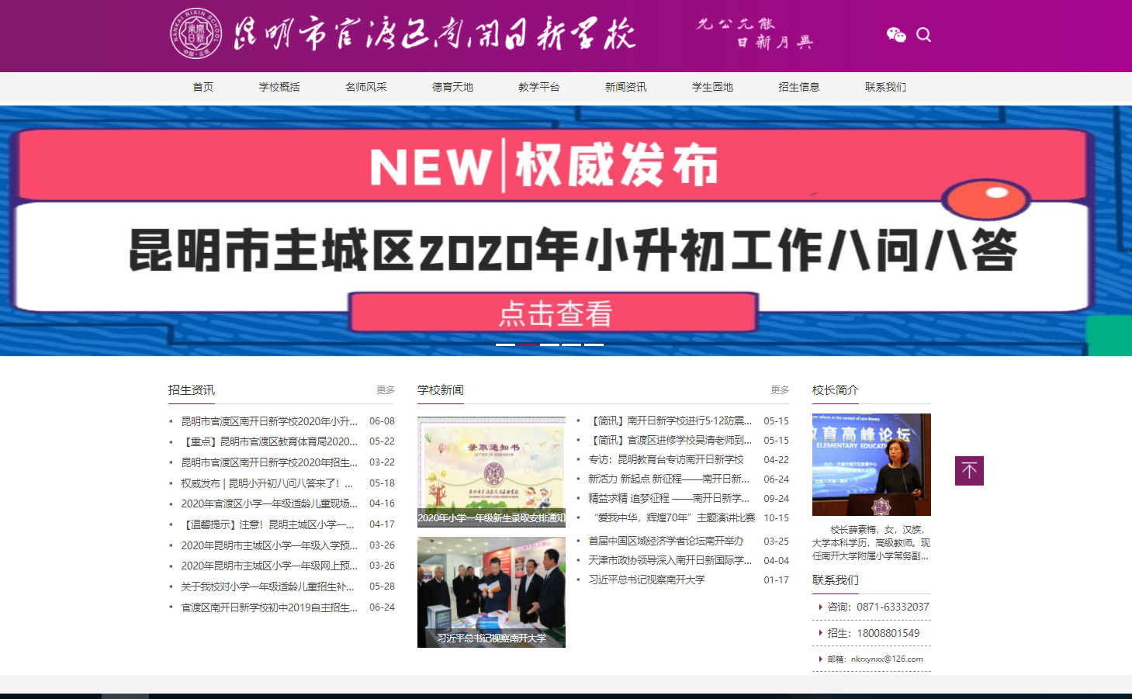Select the third carousel slide indicator
This screenshot has height=699, width=1132.
[549, 344]
